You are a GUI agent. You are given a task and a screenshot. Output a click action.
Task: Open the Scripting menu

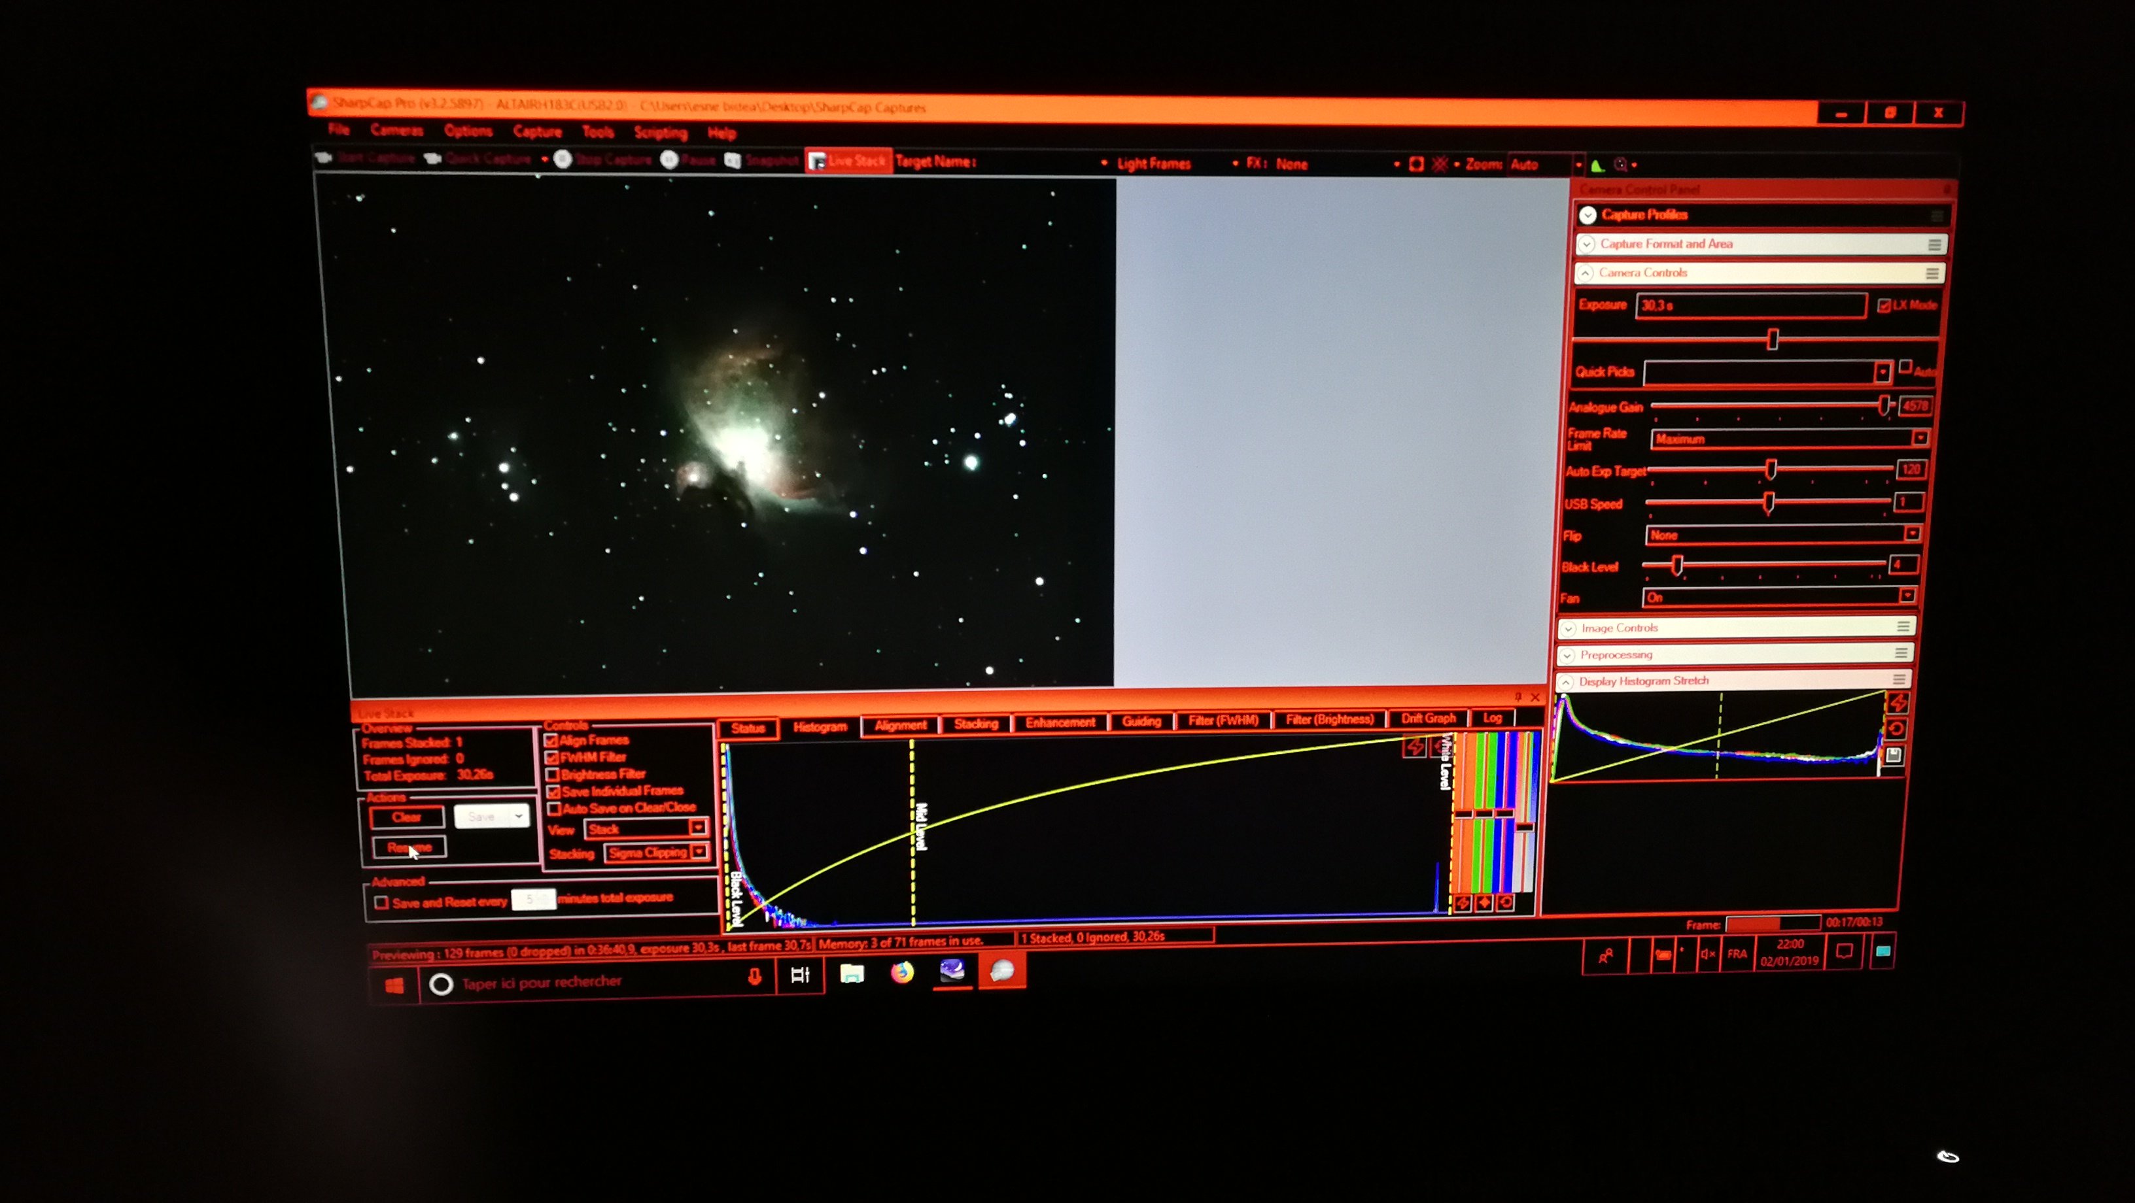coord(660,133)
